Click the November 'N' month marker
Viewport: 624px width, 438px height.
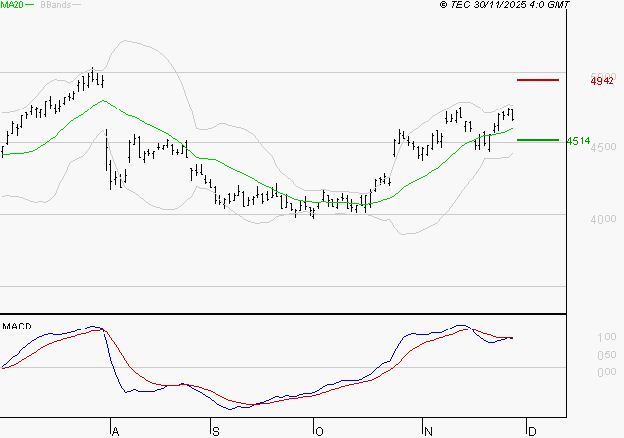pos(428,432)
